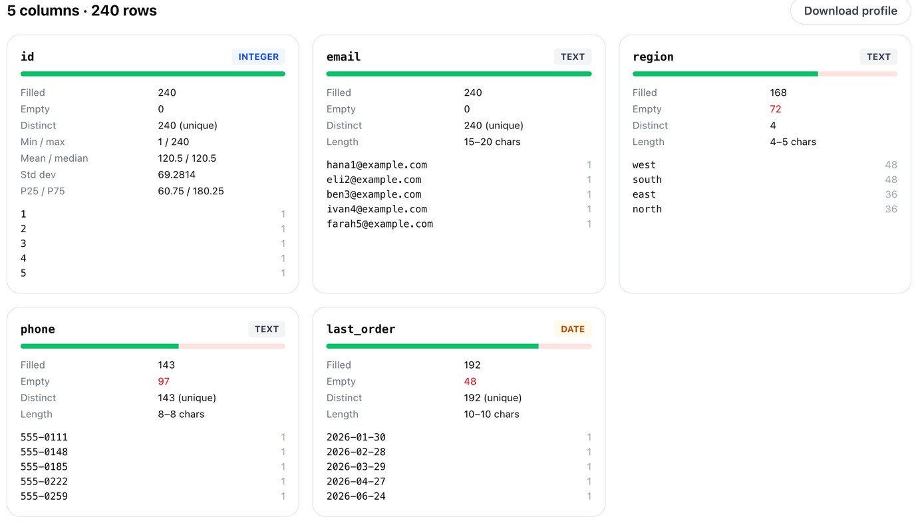Click phone number 555-0259
Image resolution: width=918 pixels, height=525 pixels.
point(44,496)
